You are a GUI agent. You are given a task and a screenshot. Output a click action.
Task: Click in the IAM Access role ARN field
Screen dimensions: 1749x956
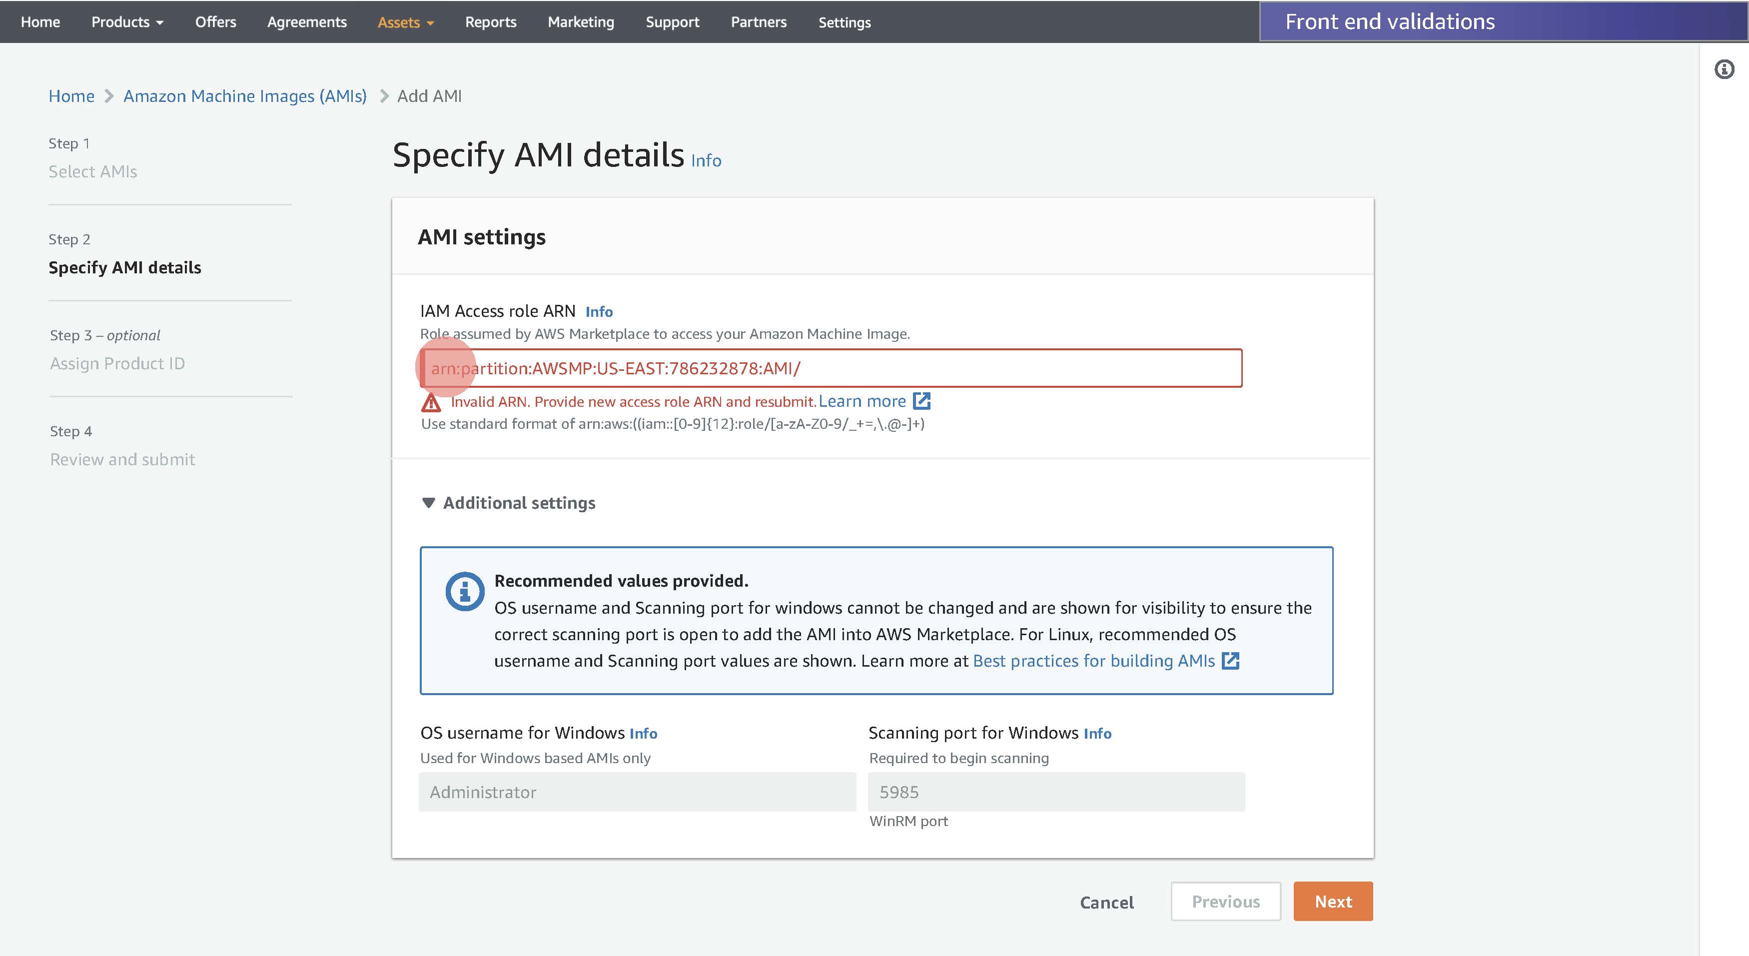coord(831,368)
